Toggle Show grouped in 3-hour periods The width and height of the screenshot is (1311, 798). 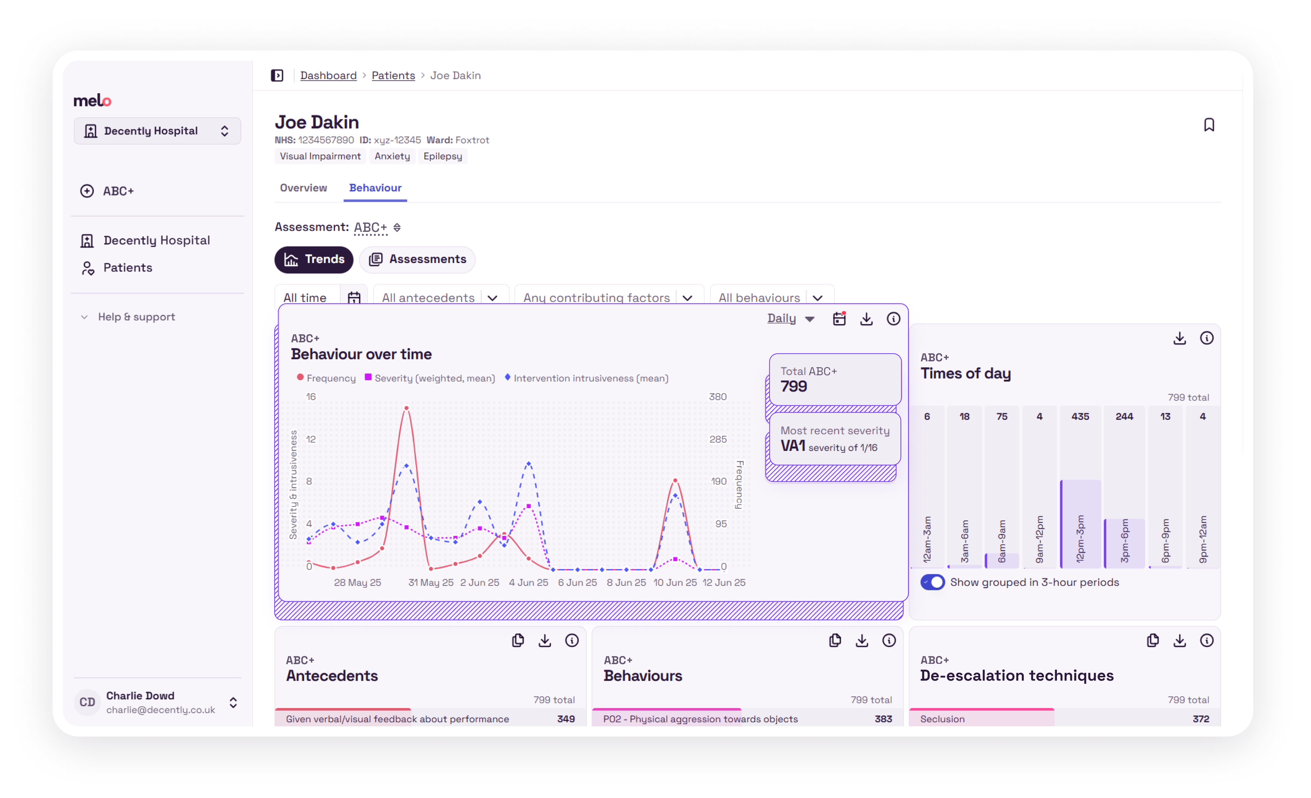click(932, 582)
